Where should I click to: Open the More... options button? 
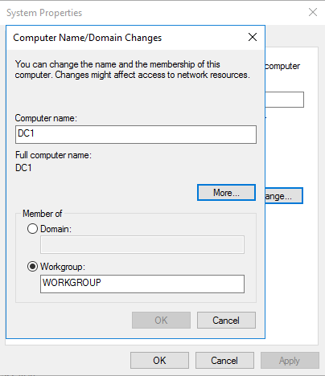226,192
